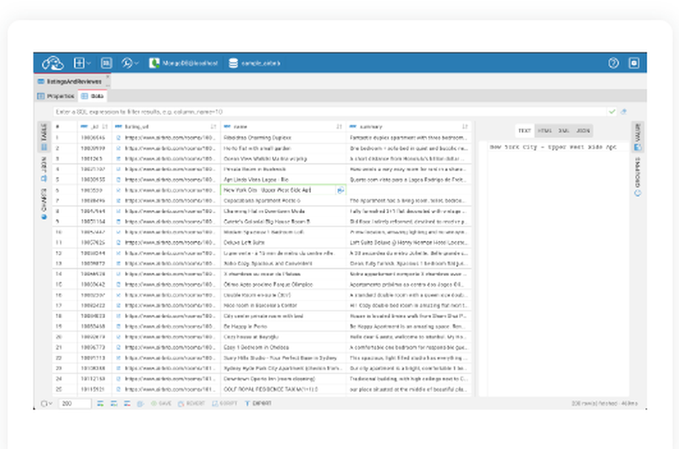Open the sample_airbnb database selector
Viewport: 679px width, 449px height.
point(255,63)
